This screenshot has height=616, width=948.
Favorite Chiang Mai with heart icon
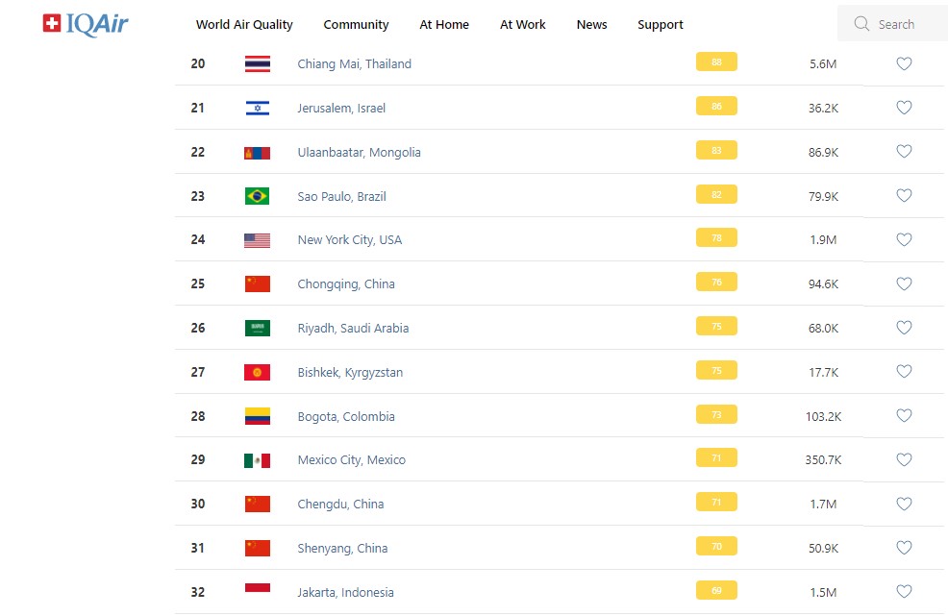click(904, 64)
